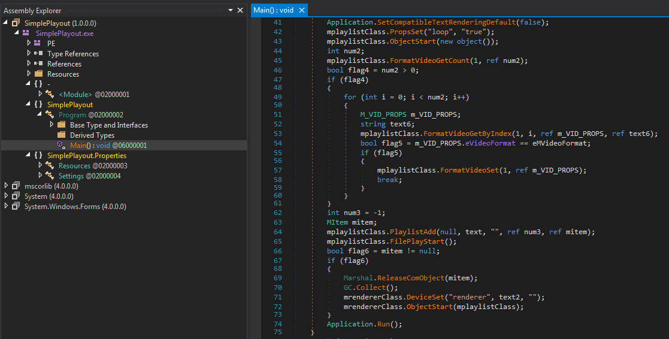Image resolution: width=669 pixels, height=339 pixels.
Task: Click the Program class icon
Action: [50, 115]
